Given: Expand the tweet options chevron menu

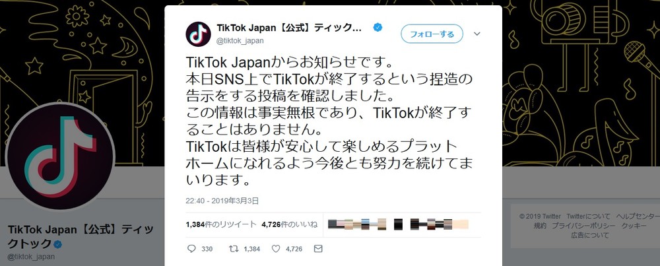Looking at the screenshot, I should (x=477, y=34).
